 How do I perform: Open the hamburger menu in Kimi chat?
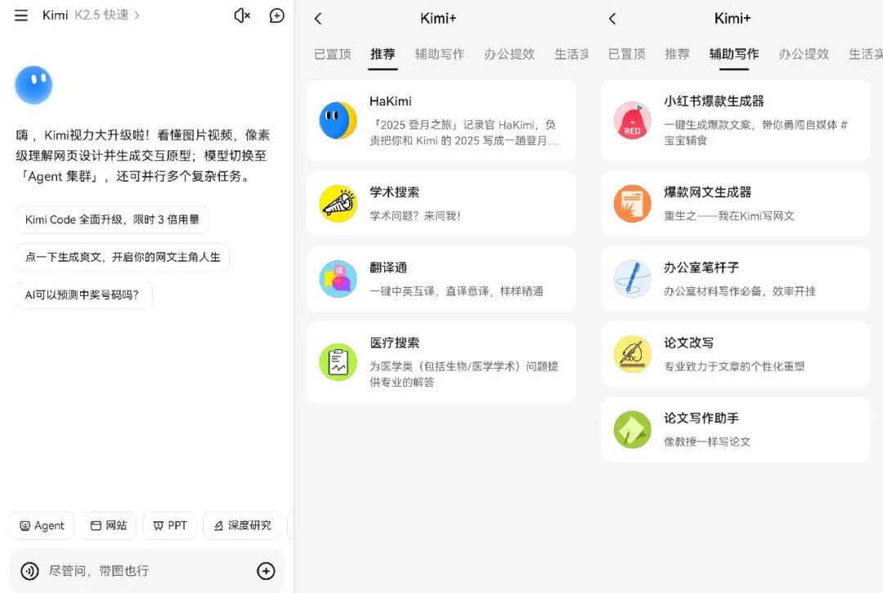click(x=20, y=16)
